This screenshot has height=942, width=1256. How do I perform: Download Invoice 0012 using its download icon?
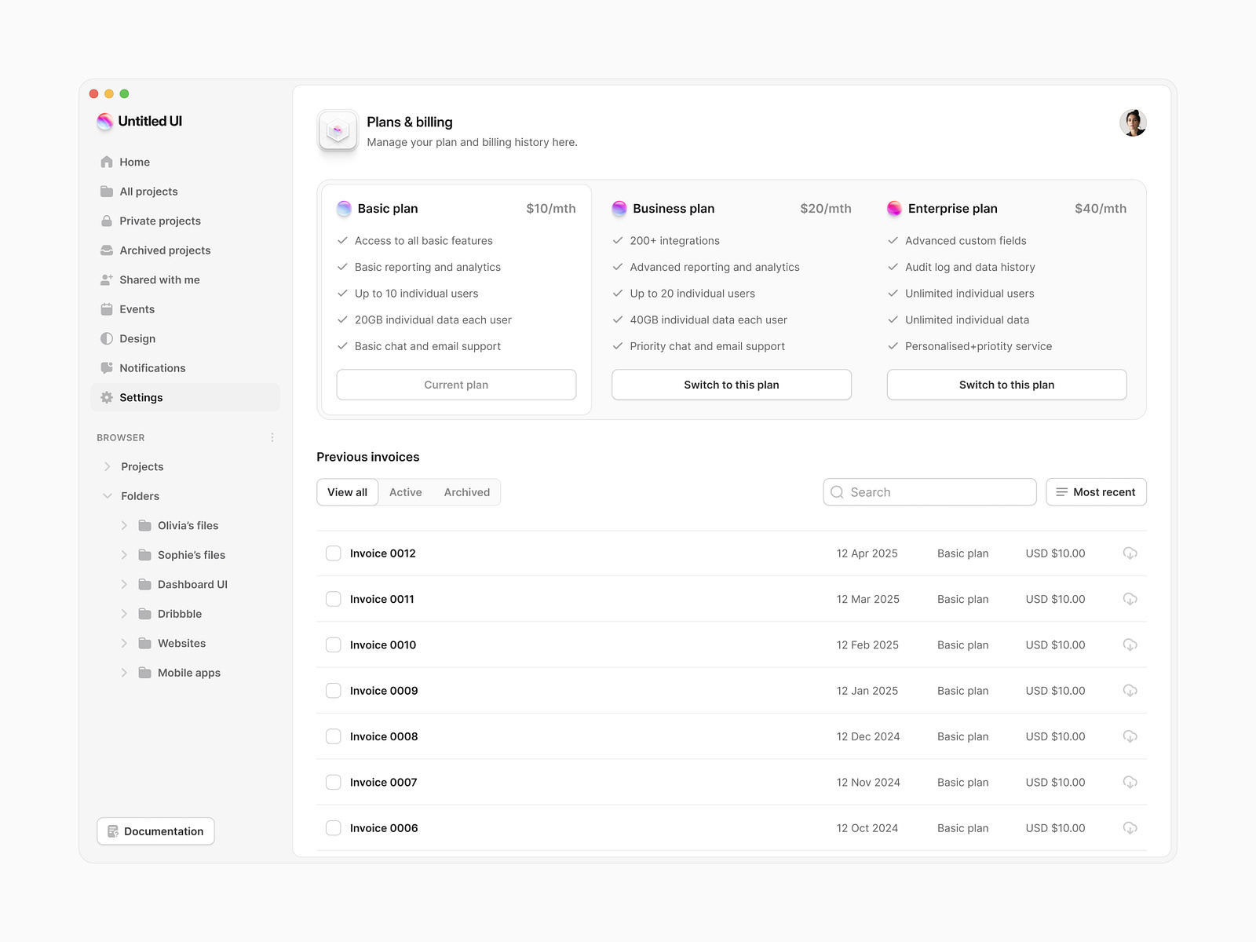(x=1130, y=553)
